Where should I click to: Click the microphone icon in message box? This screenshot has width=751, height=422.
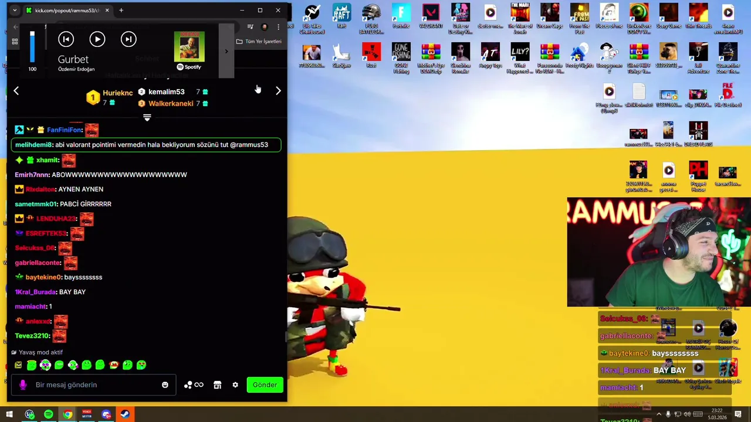(23, 385)
